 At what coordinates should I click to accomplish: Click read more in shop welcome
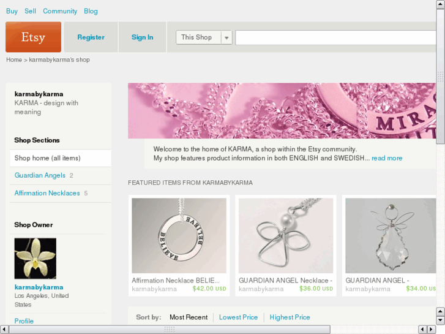pyautogui.click(x=387, y=158)
